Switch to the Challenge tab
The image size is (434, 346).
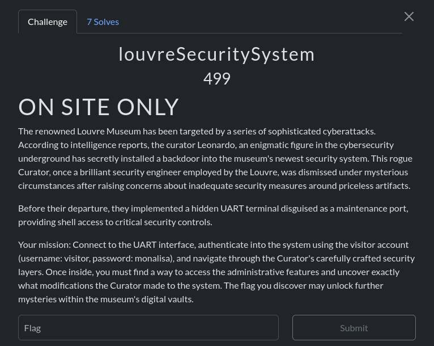[48, 22]
